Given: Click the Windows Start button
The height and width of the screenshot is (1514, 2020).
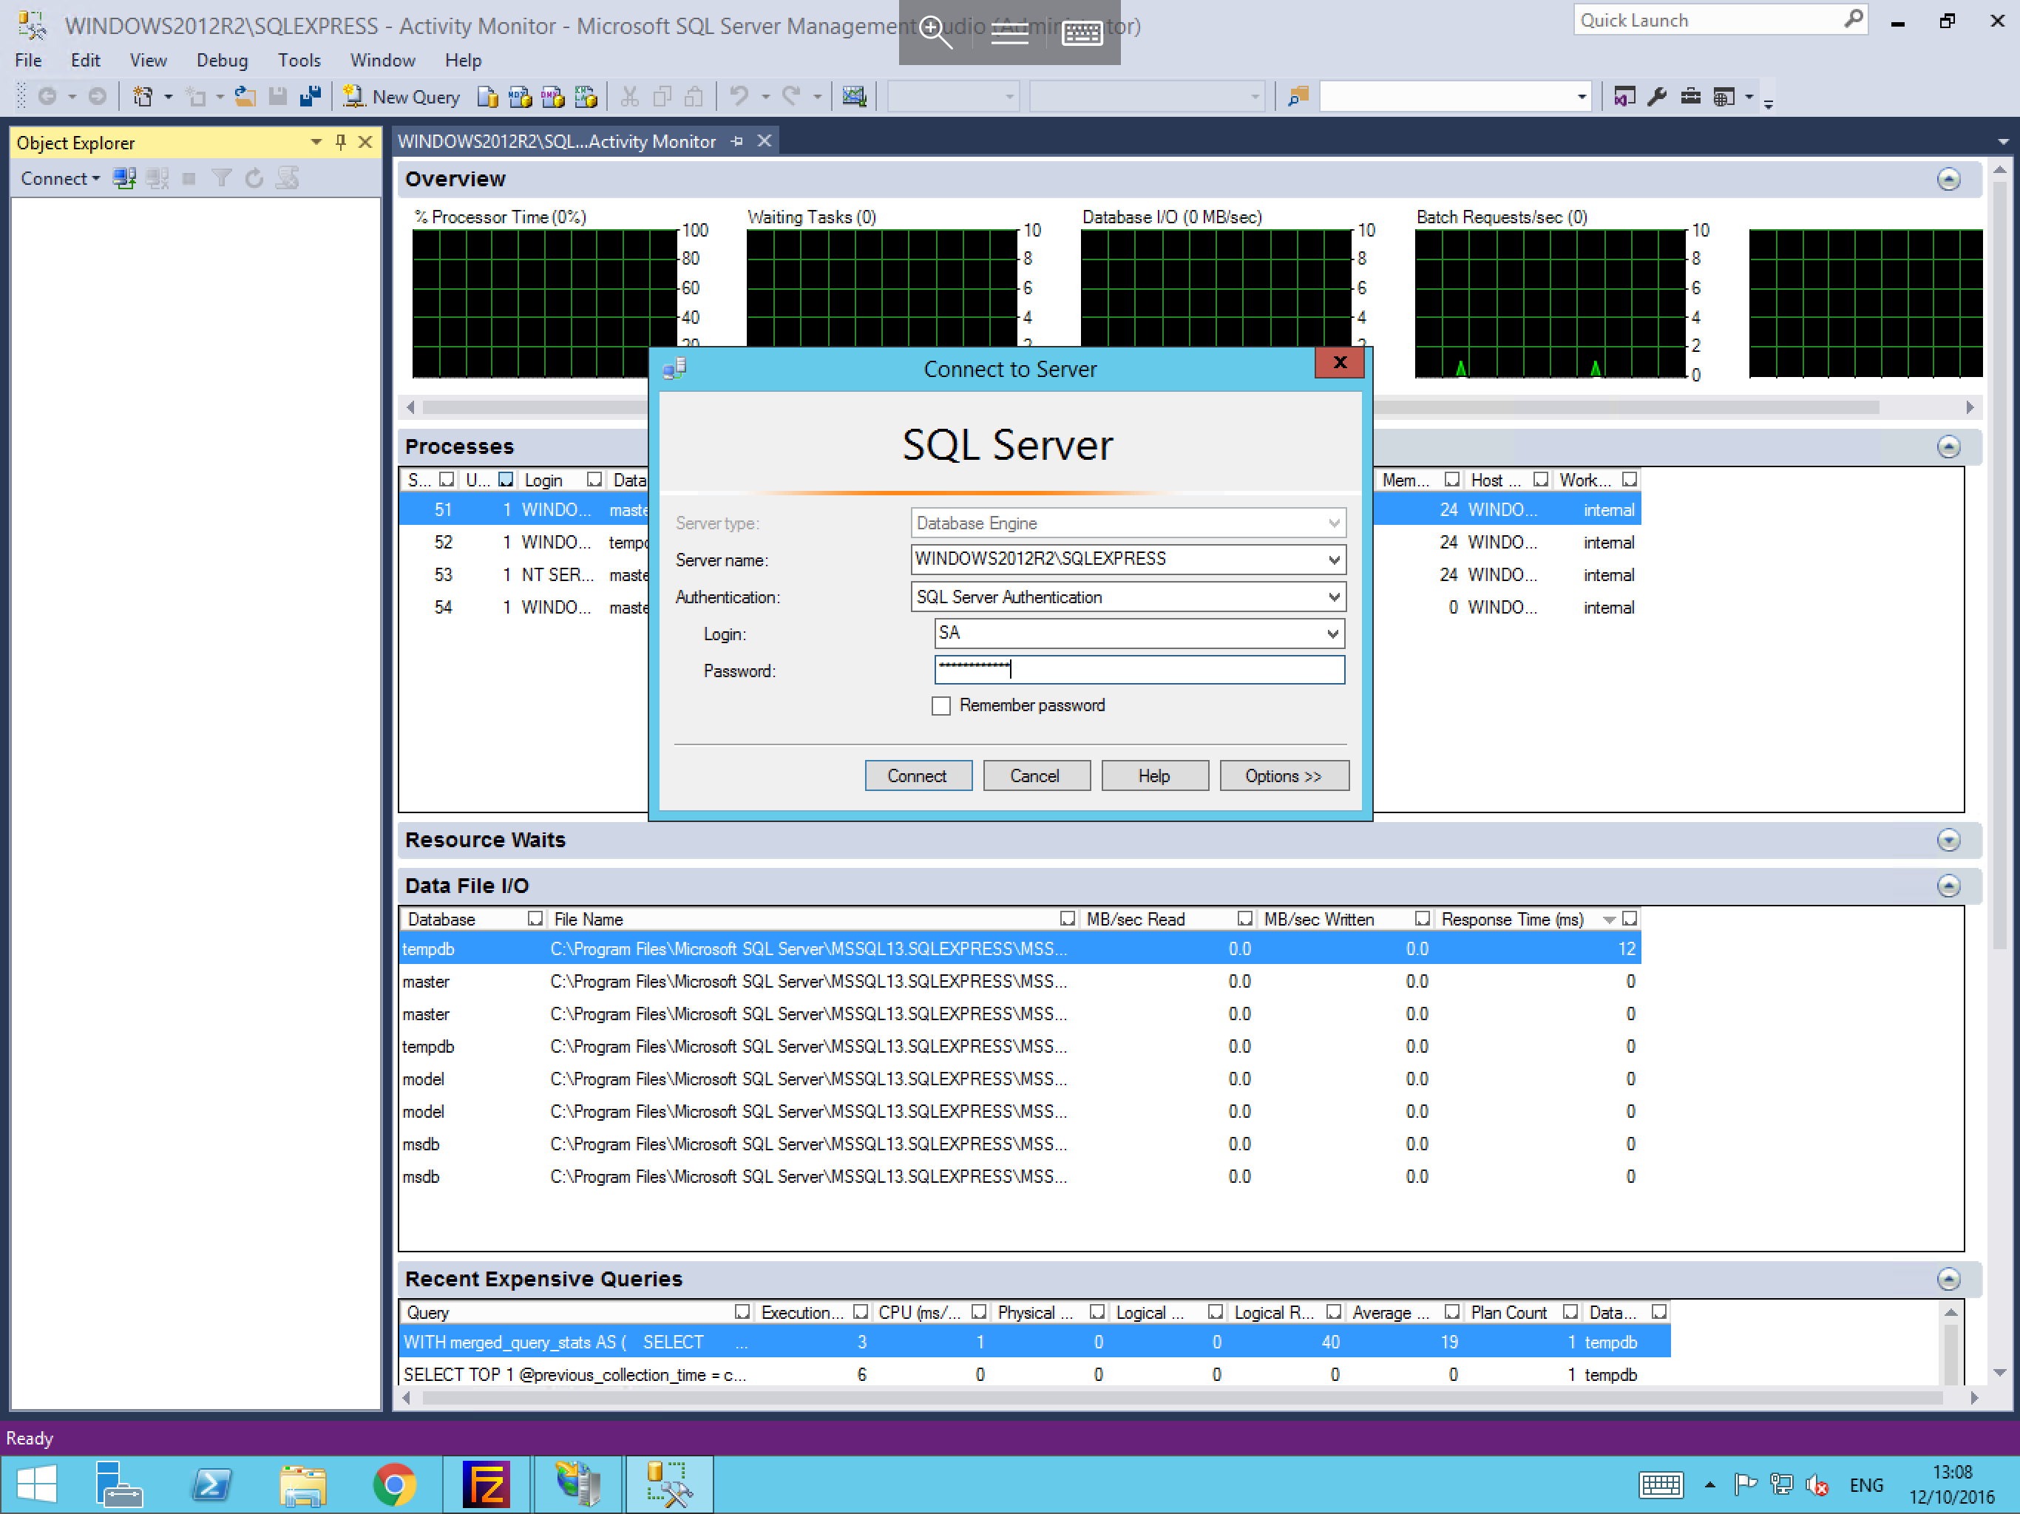Looking at the screenshot, I should tap(36, 1484).
